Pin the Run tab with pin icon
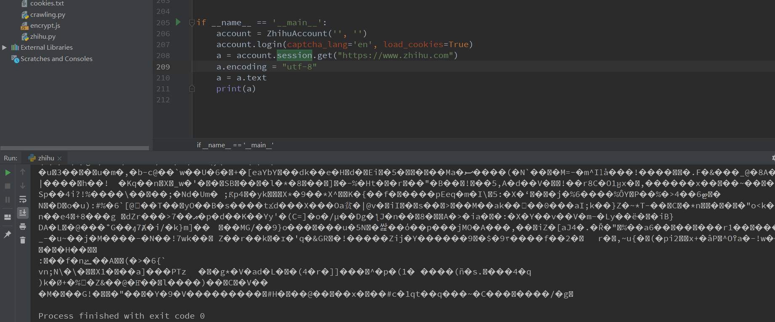775x322 pixels. 8,234
